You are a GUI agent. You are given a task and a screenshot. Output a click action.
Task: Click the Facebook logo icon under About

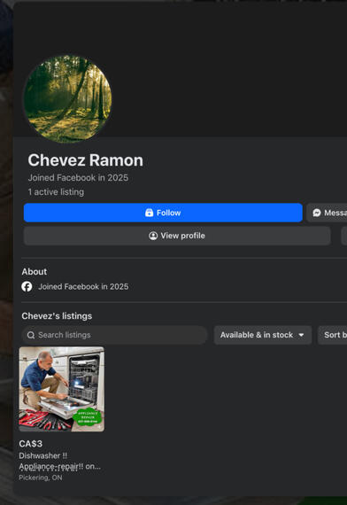click(27, 287)
